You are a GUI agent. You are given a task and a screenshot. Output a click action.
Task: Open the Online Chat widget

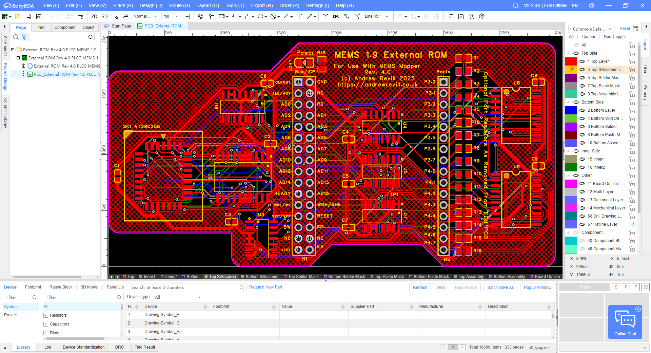625,322
